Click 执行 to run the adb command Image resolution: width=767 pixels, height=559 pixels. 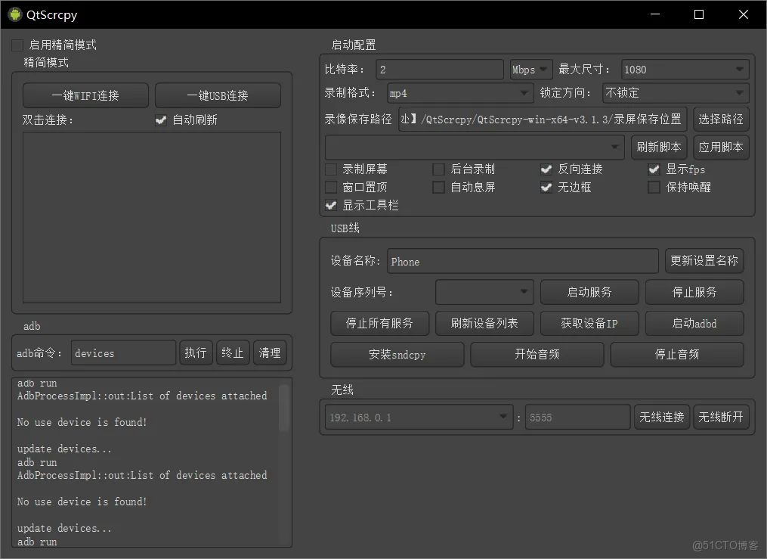click(196, 352)
